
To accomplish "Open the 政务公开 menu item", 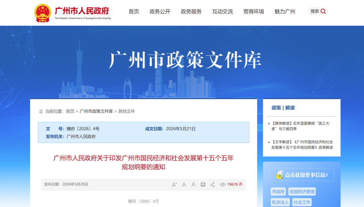I will (160, 11).
